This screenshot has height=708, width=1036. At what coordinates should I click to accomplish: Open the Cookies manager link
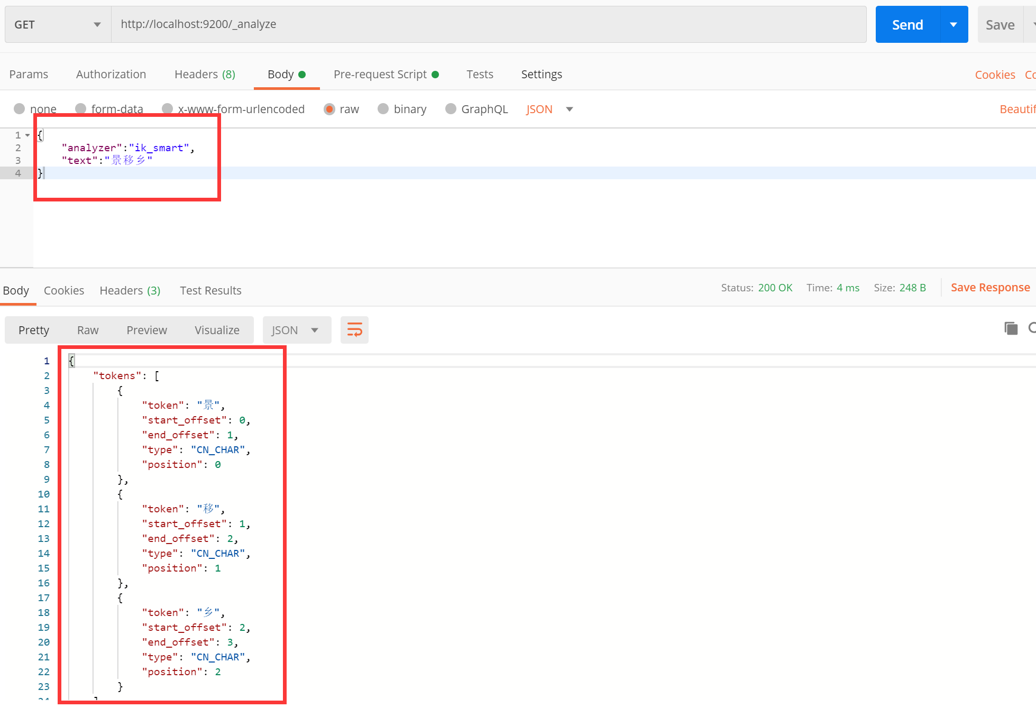995,74
